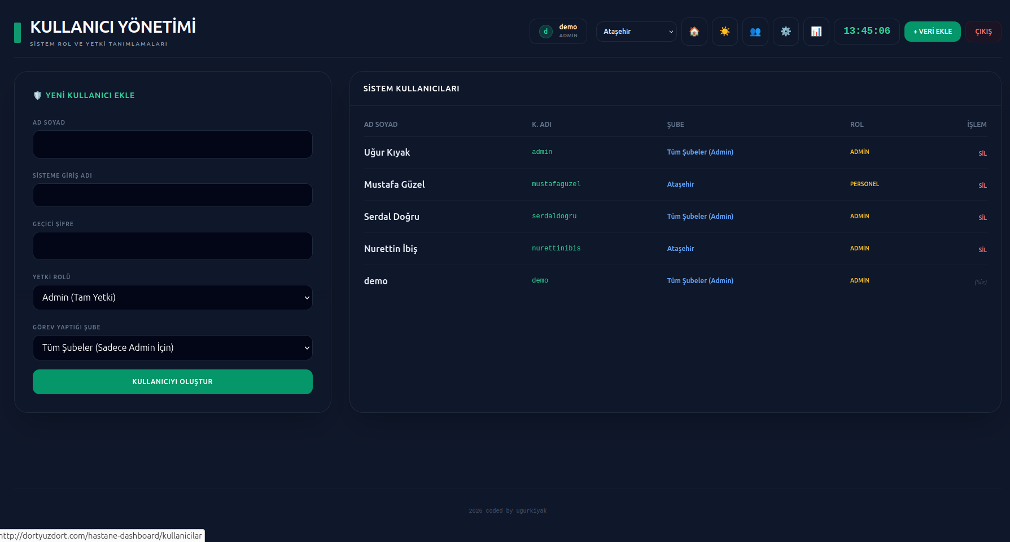Screen dimensions: 1010x542
Task: Click the Uğur Kıyak name cell
Action: (x=387, y=152)
